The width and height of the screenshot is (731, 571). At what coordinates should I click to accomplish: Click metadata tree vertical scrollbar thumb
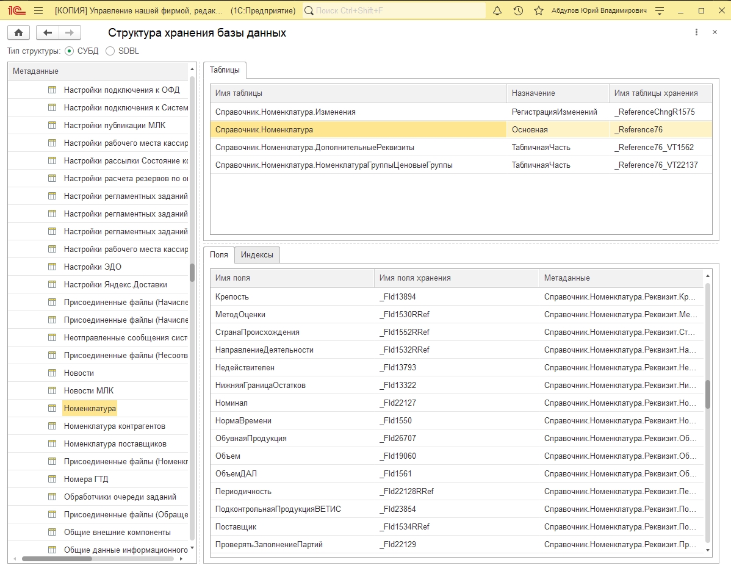(x=192, y=273)
